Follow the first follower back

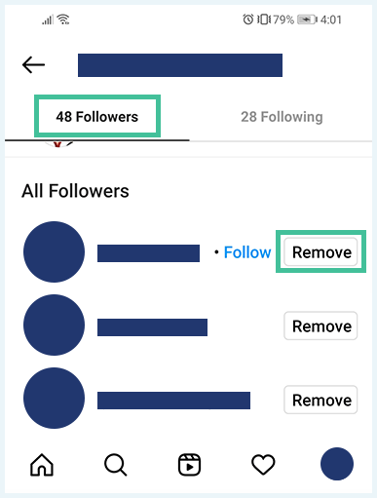(247, 252)
